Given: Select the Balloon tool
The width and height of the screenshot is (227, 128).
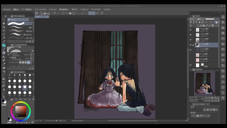Looking at the screenshot, I should (4, 93).
